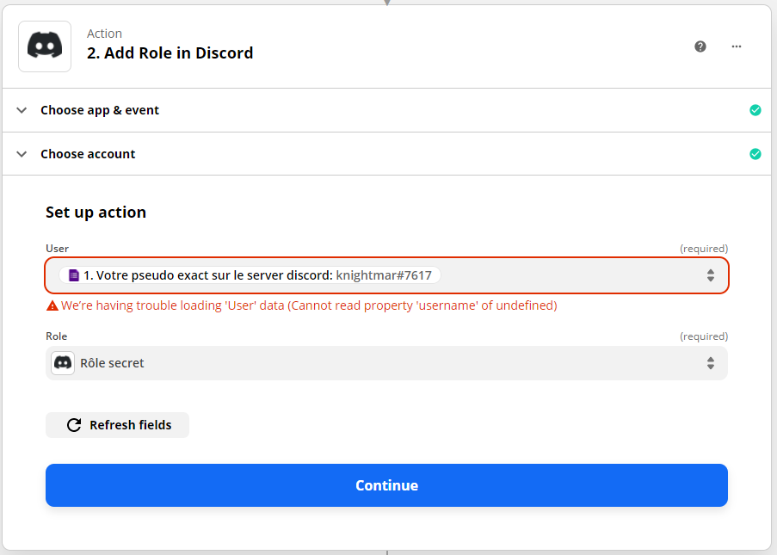This screenshot has height=555, width=777.
Task: Click the Action label above the title
Action: [x=104, y=34]
